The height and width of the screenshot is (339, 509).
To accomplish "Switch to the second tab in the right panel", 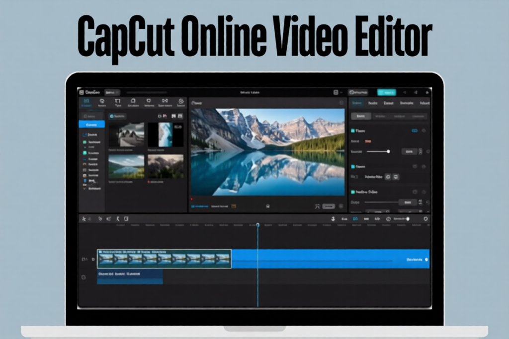I will click(x=372, y=103).
